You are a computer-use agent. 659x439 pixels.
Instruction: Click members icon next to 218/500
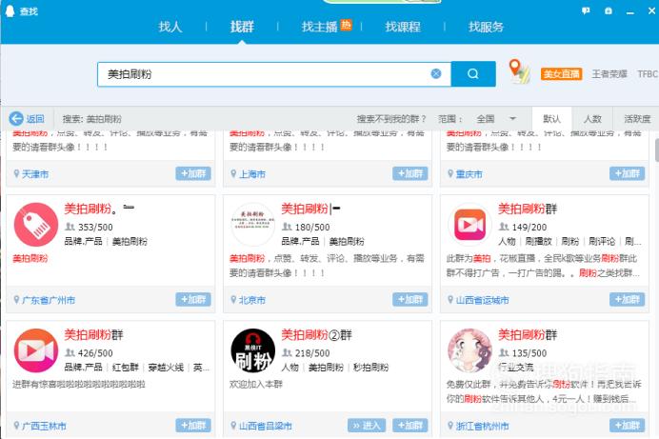coord(287,353)
